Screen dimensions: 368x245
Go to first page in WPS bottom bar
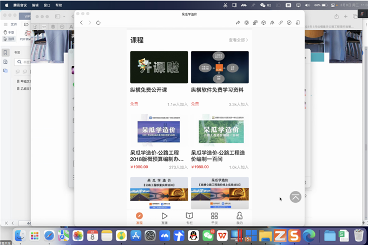tap(6, 223)
